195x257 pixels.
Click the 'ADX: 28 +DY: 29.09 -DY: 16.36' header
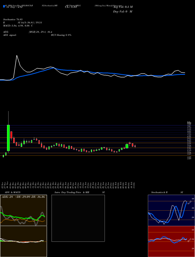coord(23,197)
